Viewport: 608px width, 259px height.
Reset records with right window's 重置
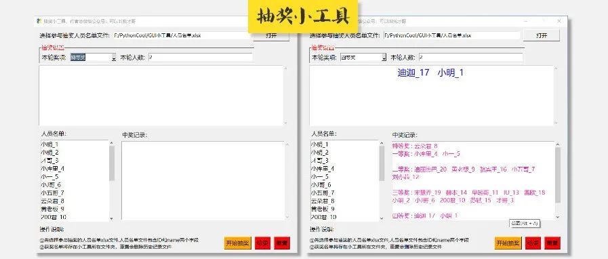pyautogui.click(x=552, y=243)
